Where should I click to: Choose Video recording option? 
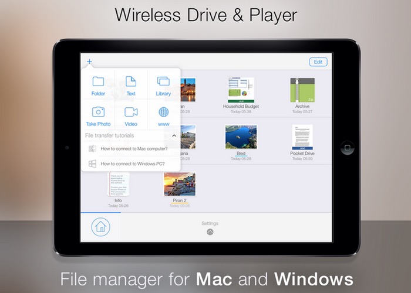point(131,117)
